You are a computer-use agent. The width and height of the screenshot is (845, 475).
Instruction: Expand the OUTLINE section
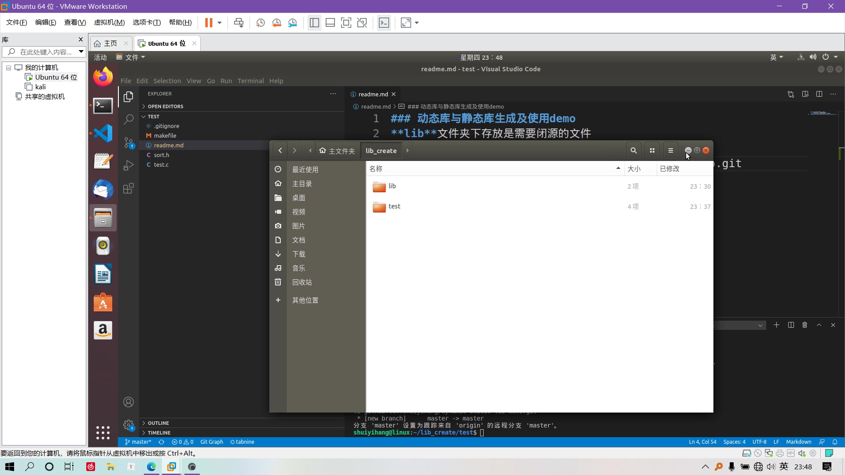158,423
